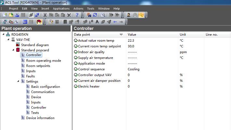231x130 pixels.
Task: Click the New project icon in toolbar
Action: pos(5,15)
